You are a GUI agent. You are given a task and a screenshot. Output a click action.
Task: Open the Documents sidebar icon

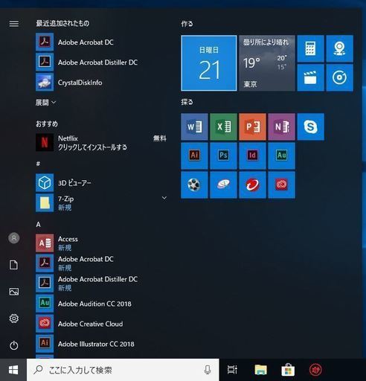point(14,265)
